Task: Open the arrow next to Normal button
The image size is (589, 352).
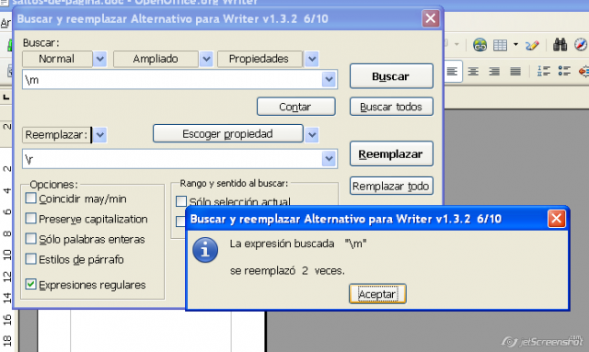Action: coord(99,59)
